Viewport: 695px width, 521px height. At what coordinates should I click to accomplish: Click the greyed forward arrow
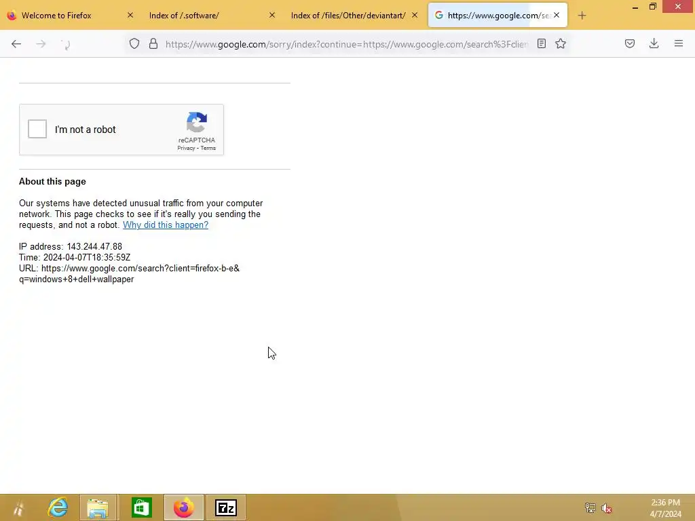[x=41, y=44]
